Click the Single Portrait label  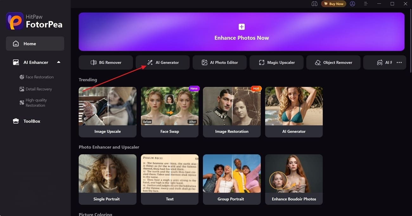click(x=106, y=199)
